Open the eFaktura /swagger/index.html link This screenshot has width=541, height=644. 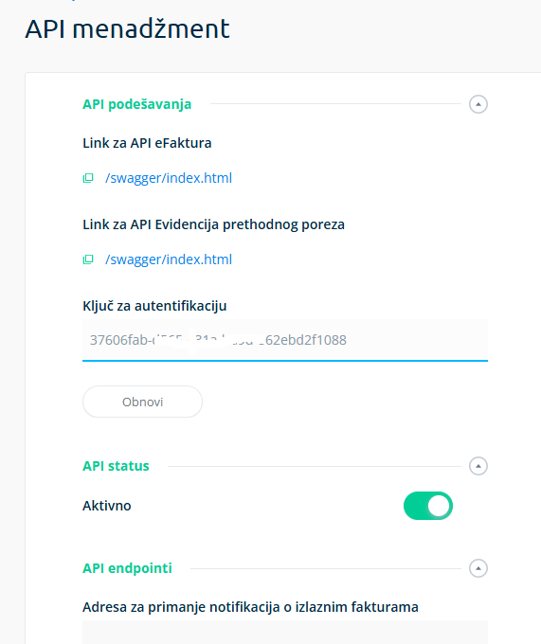click(169, 178)
